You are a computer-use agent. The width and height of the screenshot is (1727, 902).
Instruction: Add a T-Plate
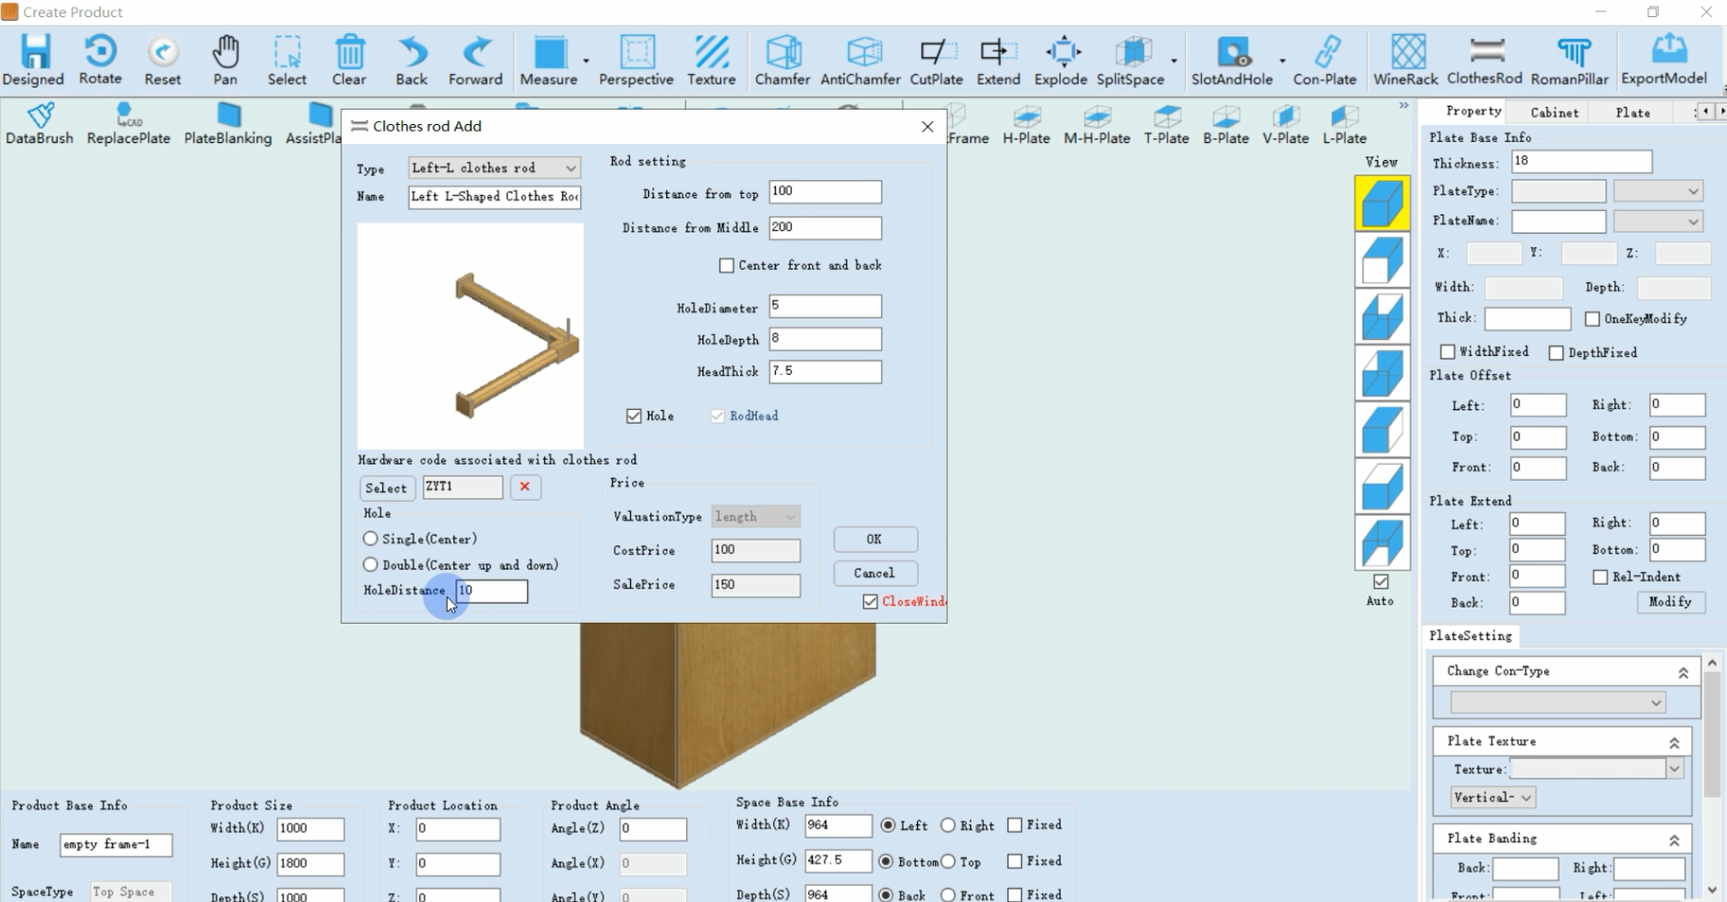coord(1167,124)
